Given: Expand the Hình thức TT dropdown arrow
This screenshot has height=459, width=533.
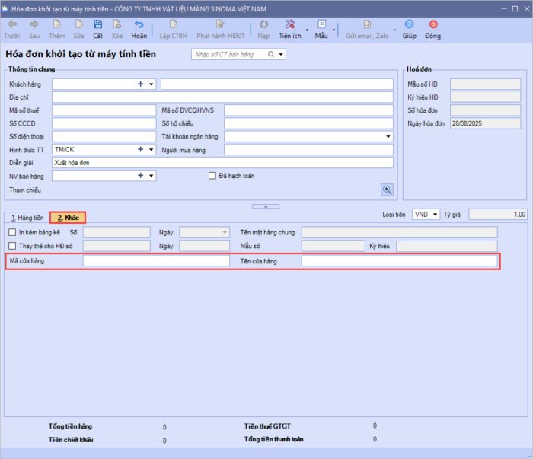Looking at the screenshot, I should pyautogui.click(x=152, y=150).
